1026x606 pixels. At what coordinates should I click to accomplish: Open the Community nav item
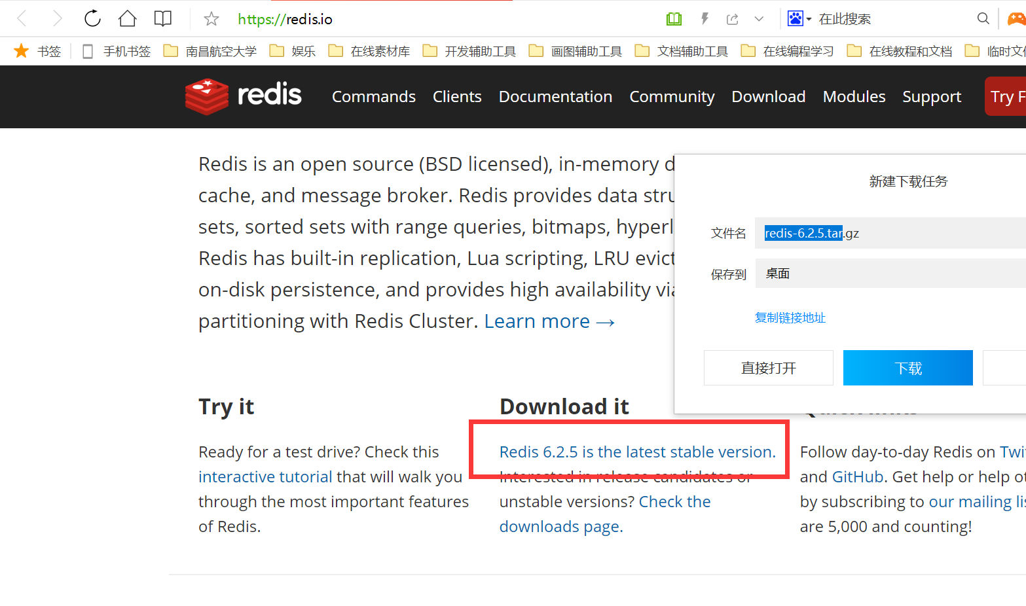coord(672,97)
